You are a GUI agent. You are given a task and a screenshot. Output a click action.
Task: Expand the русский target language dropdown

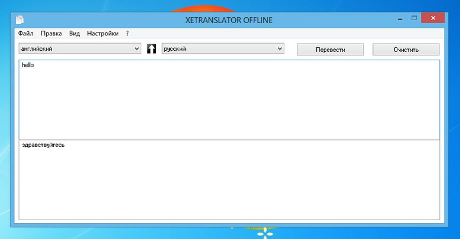tap(223, 48)
